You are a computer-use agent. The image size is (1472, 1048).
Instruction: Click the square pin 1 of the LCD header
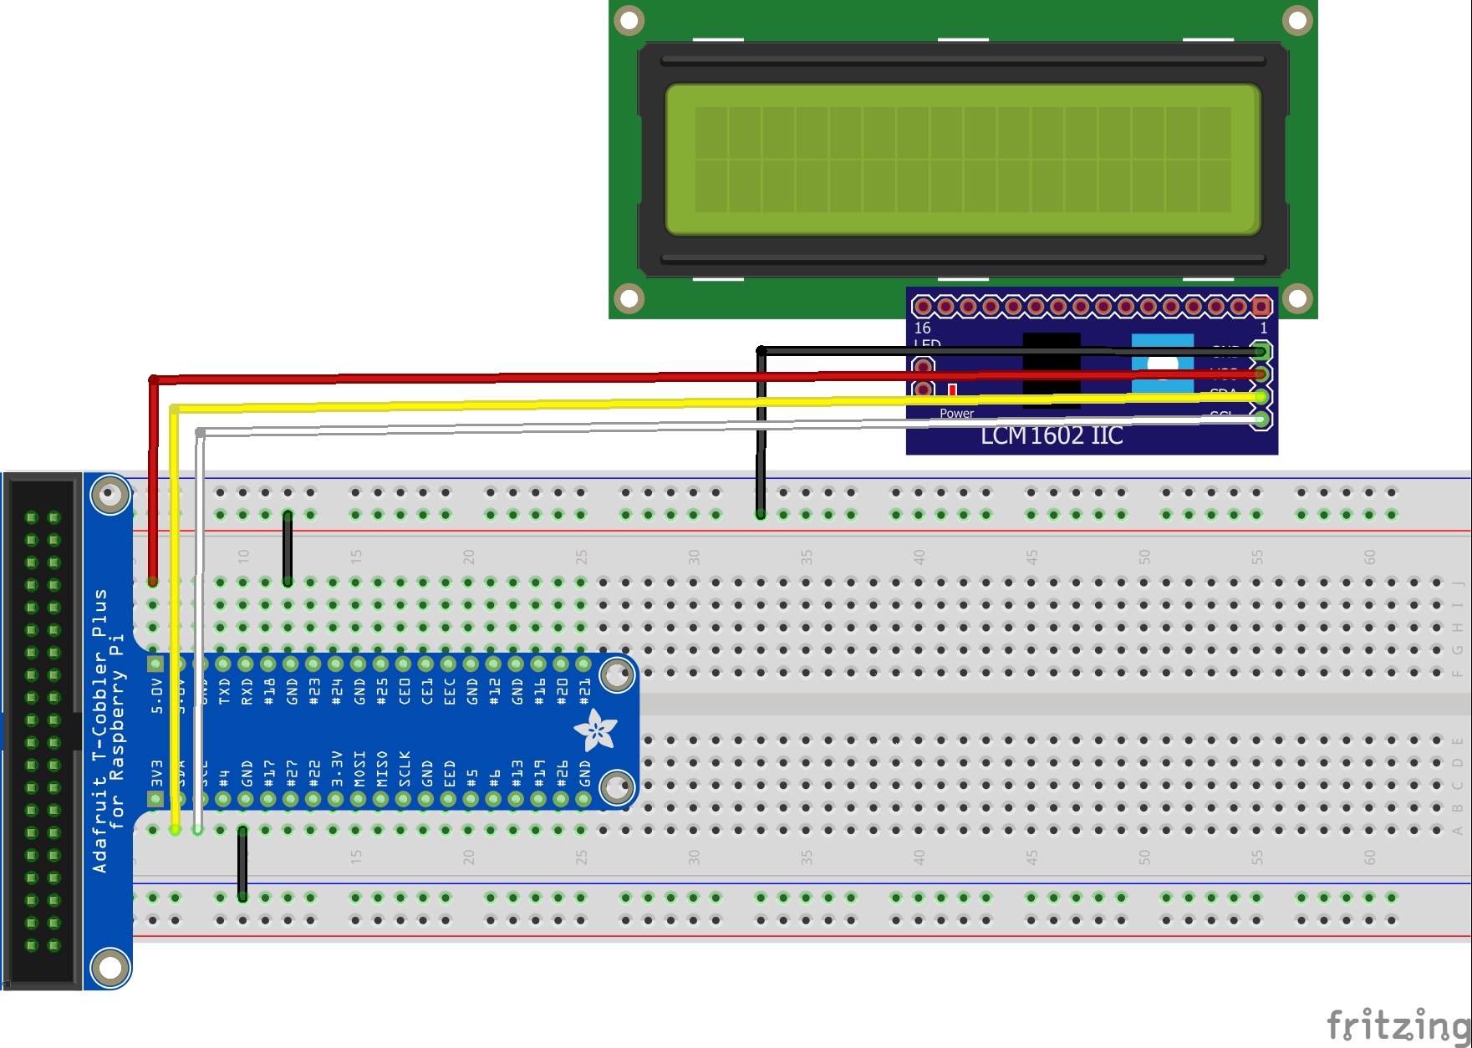pyautogui.click(x=1261, y=307)
